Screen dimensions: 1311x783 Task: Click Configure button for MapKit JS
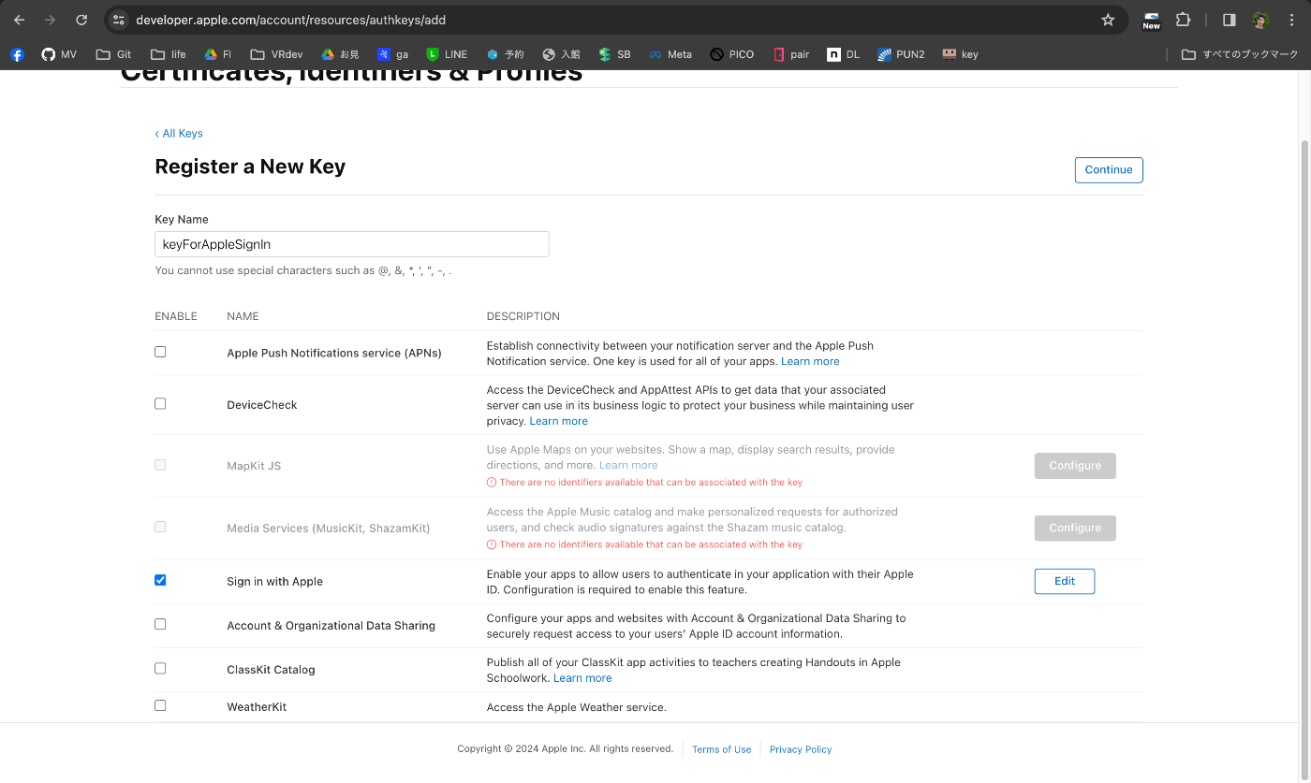pyautogui.click(x=1075, y=466)
